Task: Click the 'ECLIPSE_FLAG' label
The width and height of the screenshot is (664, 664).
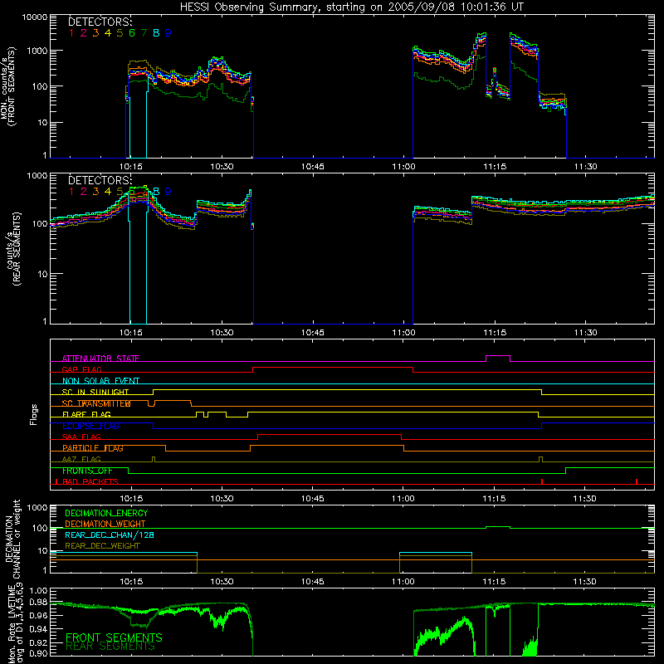Action: (90, 426)
